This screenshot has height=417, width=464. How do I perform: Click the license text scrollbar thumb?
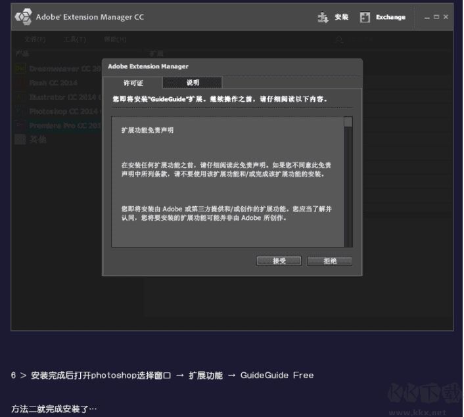click(x=348, y=122)
